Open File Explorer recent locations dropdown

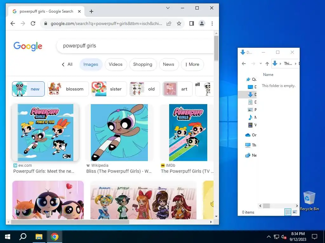(261, 64)
